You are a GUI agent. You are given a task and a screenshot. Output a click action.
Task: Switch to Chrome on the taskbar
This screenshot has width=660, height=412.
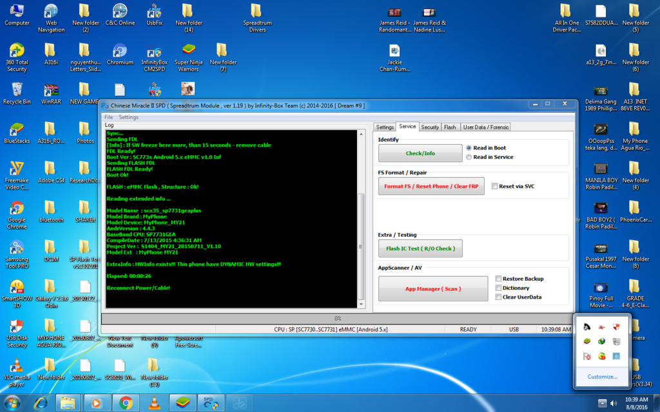point(126,403)
